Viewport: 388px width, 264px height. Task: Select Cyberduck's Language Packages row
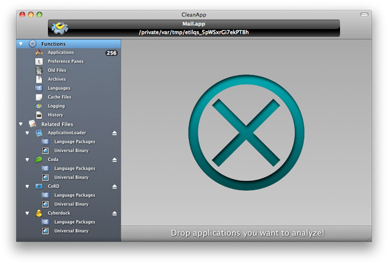pos(68,222)
